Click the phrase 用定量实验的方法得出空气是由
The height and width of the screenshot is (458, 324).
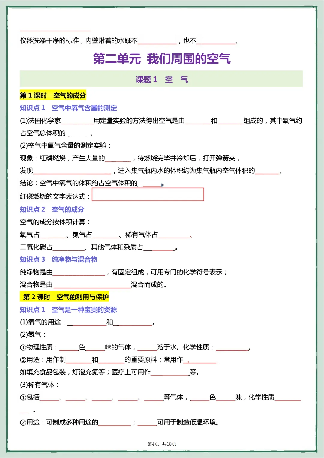point(139,121)
